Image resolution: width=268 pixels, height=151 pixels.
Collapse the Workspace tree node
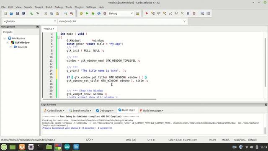5,38
